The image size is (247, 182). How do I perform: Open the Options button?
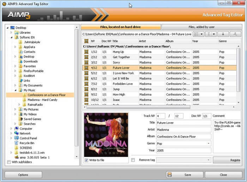pyautogui.click(x=23, y=175)
